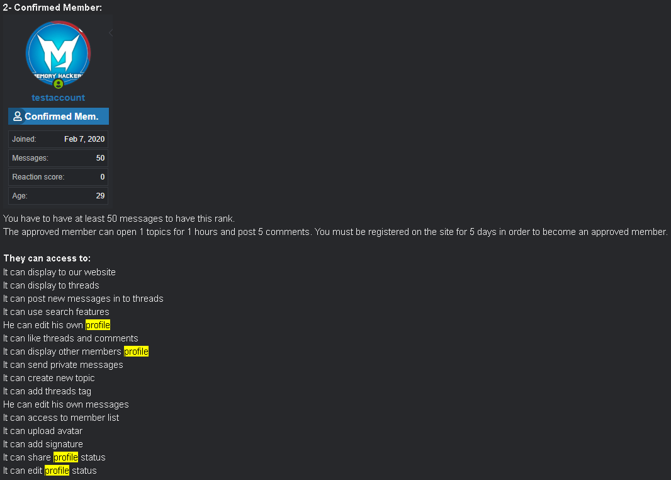671x480 pixels.
Task: Click the 'They can access to:' heading
Action: pos(47,258)
